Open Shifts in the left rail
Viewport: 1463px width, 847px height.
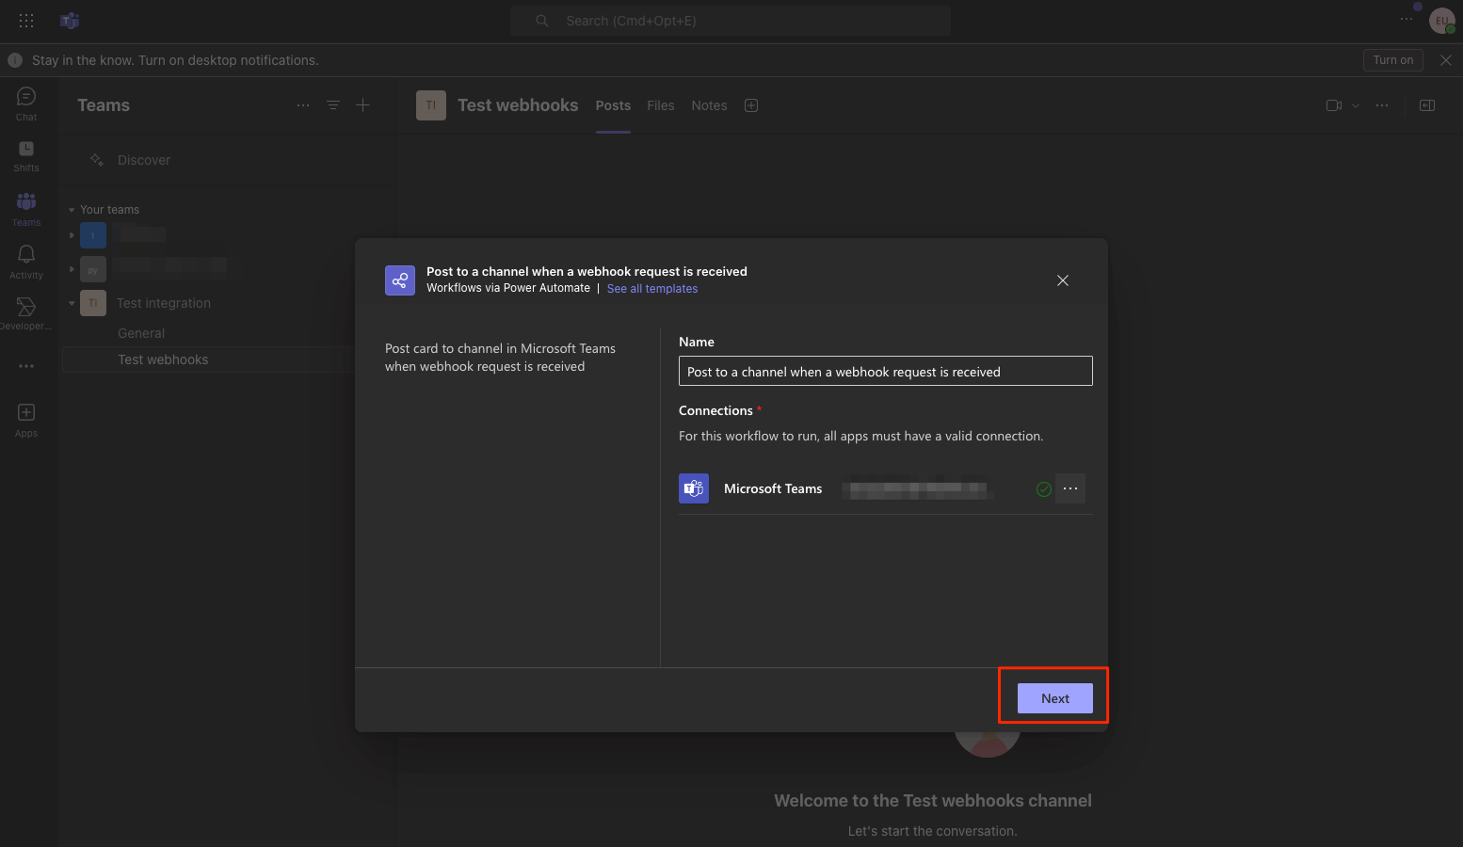coord(26,156)
